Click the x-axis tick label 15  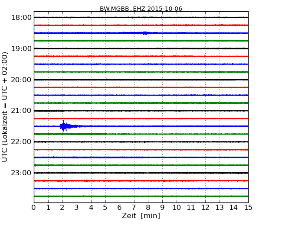click(x=248, y=208)
